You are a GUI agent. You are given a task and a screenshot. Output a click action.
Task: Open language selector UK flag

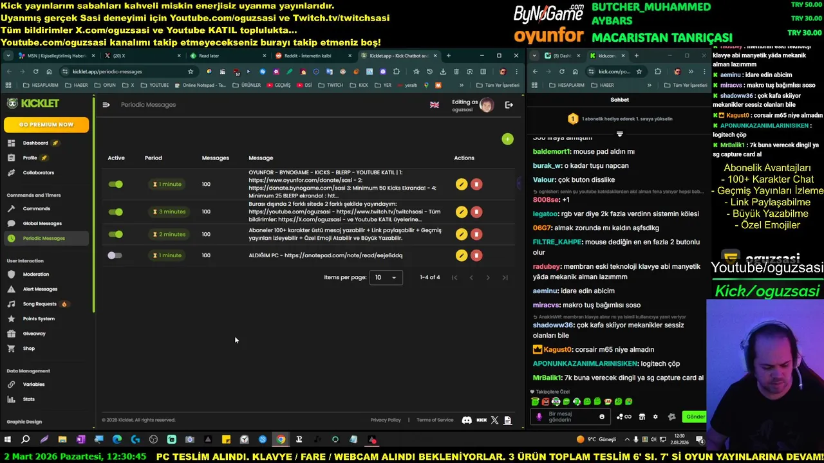point(435,105)
